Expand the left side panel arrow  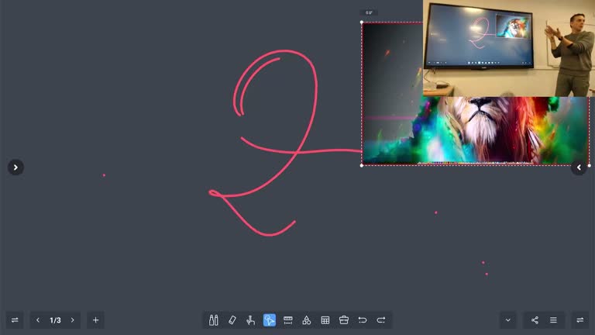click(x=15, y=167)
